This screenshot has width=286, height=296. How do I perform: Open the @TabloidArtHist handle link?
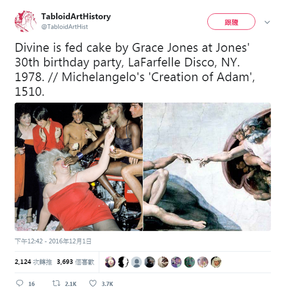pyautogui.click(x=64, y=27)
